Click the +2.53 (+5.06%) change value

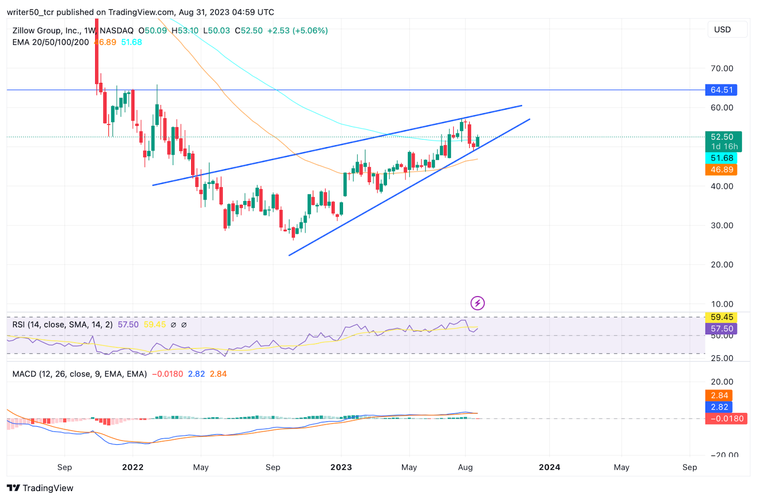298,30
